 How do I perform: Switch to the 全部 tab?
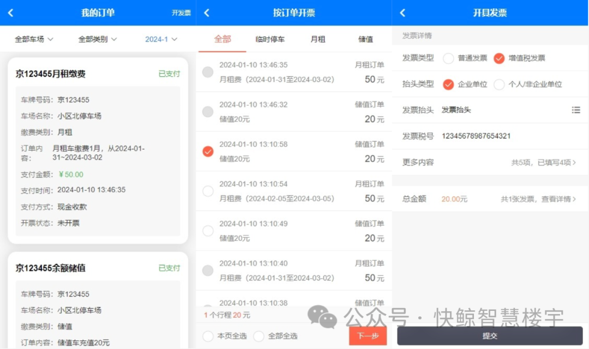coord(223,39)
